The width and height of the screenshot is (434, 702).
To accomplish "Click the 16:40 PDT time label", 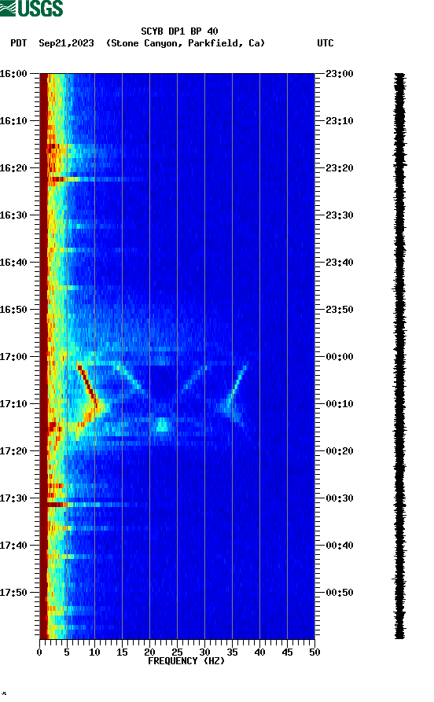I will (x=13, y=262).
